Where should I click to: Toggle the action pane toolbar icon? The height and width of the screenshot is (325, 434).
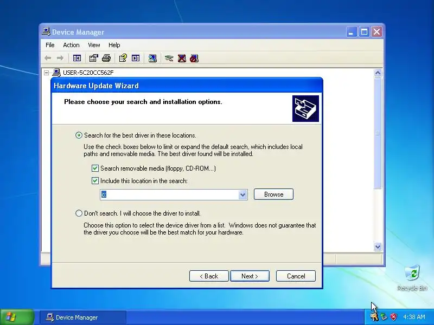(x=136, y=58)
